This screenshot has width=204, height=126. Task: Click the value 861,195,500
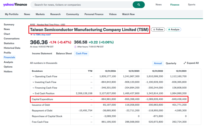[109, 122]
